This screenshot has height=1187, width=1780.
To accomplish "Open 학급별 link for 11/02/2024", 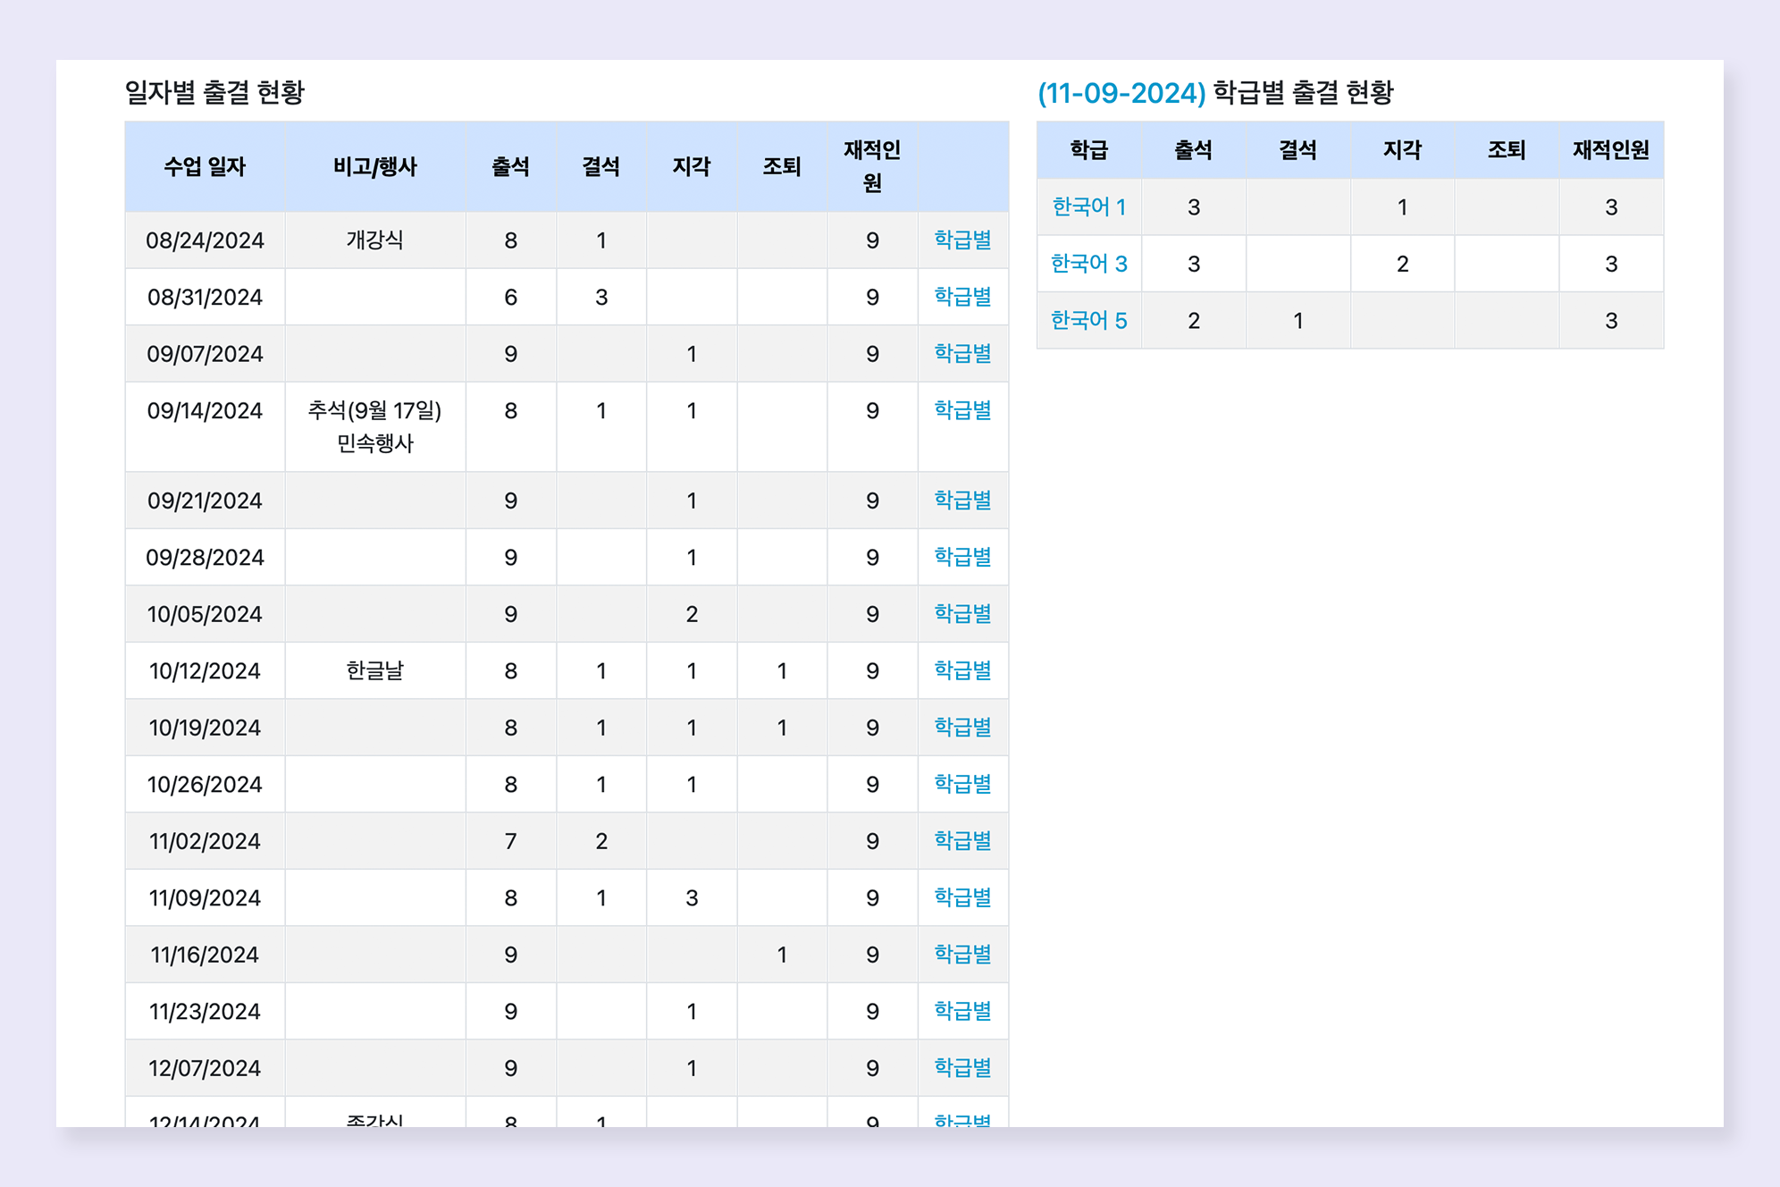I will pos(962,840).
